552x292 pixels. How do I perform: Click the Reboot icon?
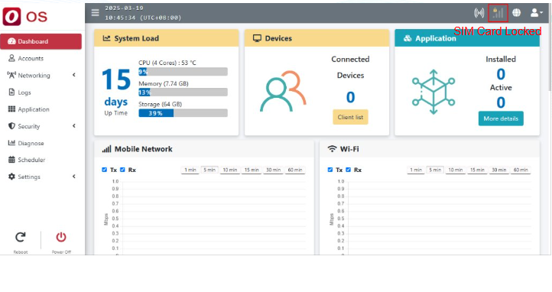tap(21, 238)
